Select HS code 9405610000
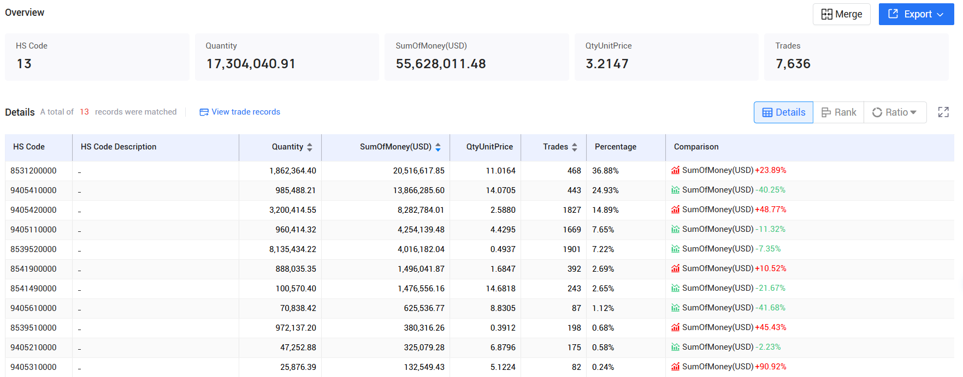The height and width of the screenshot is (377, 963). coord(33,308)
